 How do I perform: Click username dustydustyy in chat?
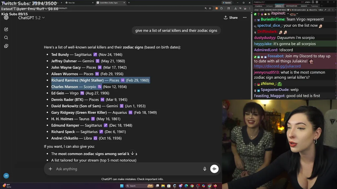click(x=265, y=38)
